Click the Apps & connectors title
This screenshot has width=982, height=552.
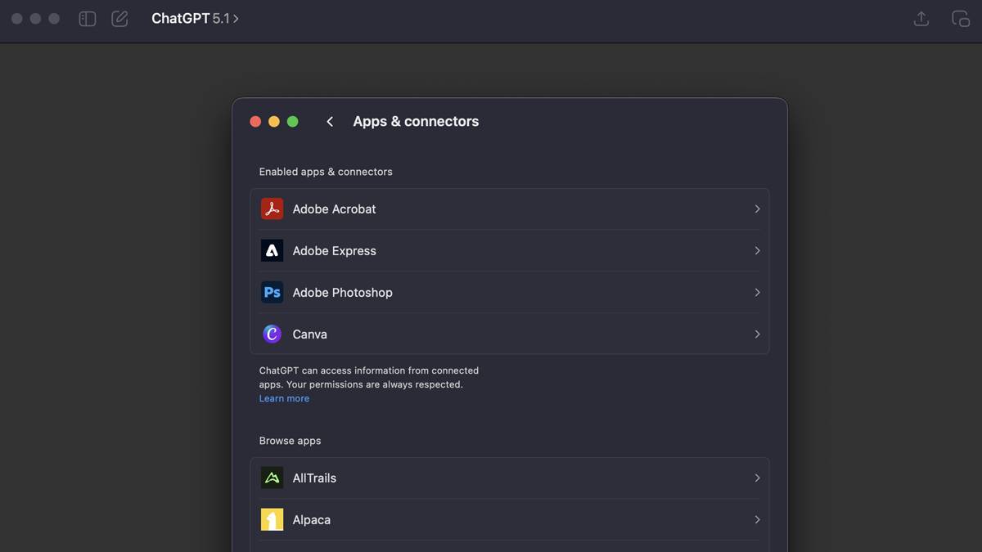[x=416, y=122]
